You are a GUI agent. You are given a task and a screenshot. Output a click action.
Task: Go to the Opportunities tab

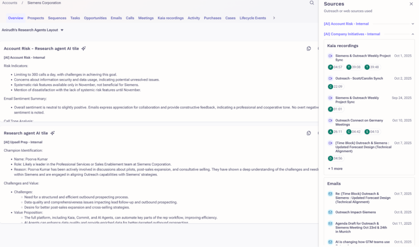coord(95,18)
